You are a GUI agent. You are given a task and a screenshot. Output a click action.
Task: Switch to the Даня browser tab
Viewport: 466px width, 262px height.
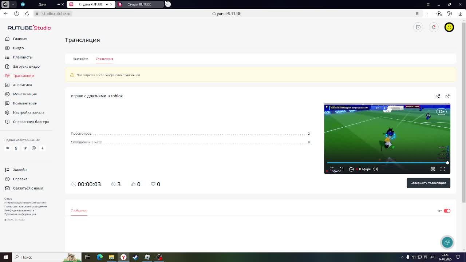coord(42,4)
